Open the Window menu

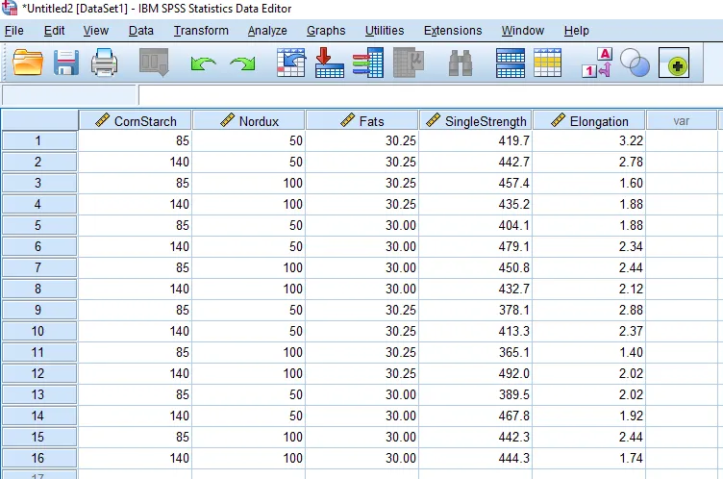[x=523, y=31]
